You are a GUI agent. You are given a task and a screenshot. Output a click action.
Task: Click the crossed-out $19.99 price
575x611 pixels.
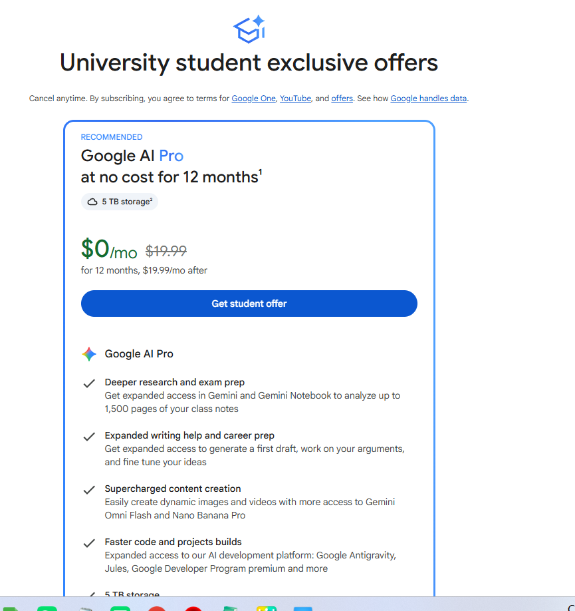point(166,250)
